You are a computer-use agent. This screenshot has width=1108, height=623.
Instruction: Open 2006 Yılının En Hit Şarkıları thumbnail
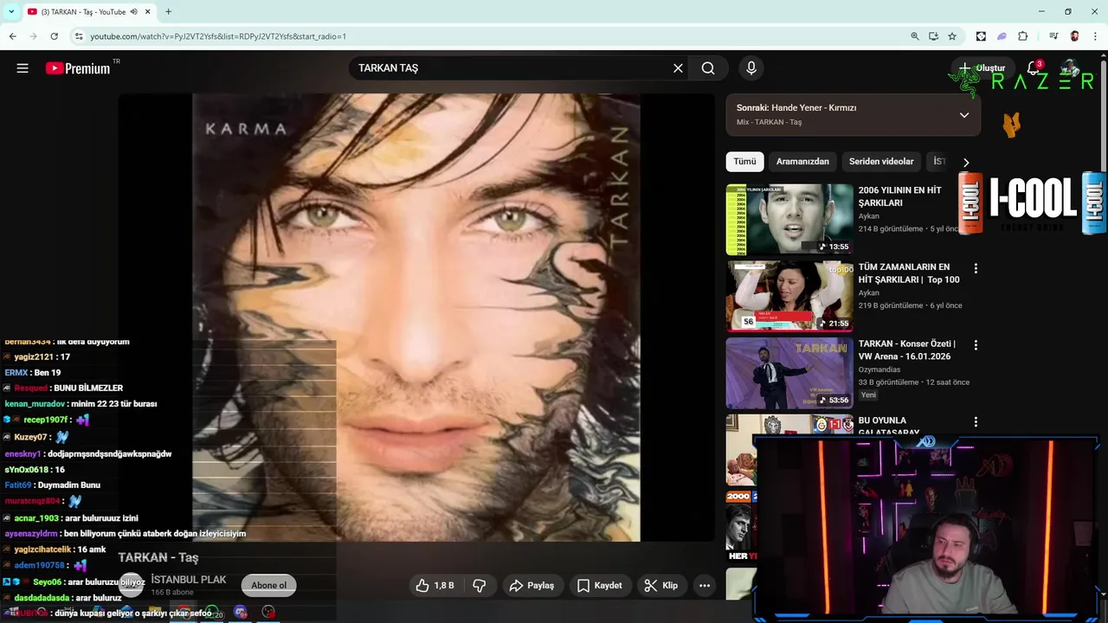[x=789, y=219]
